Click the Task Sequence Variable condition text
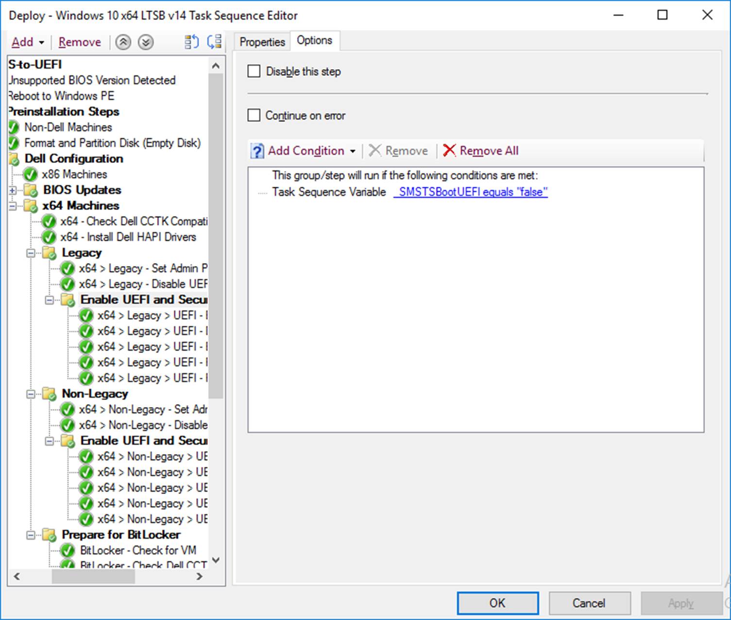This screenshot has width=731, height=620. tap(329, 192)
